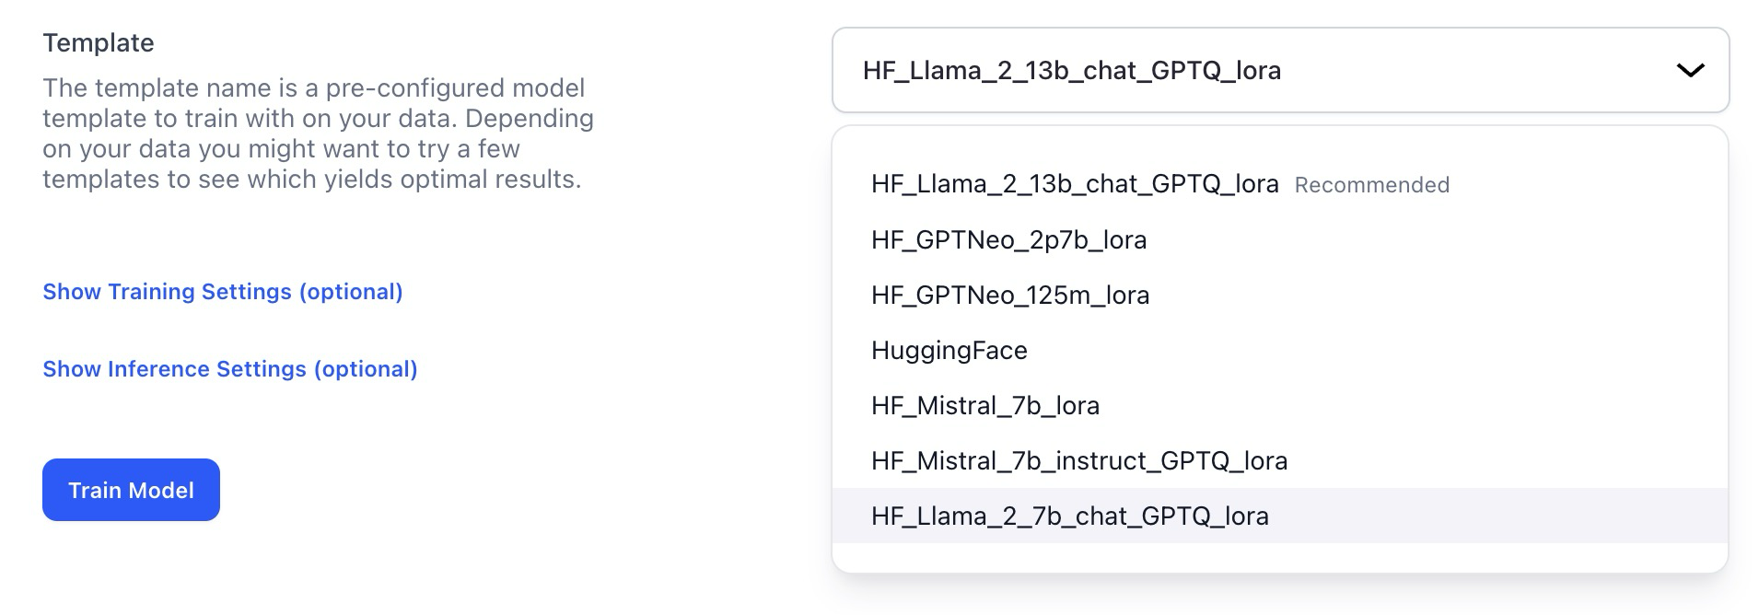Click the template description paragraph text

tap(318, 133)
